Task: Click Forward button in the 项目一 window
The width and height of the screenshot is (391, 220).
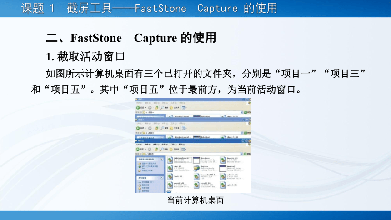Action: point(150,108)
